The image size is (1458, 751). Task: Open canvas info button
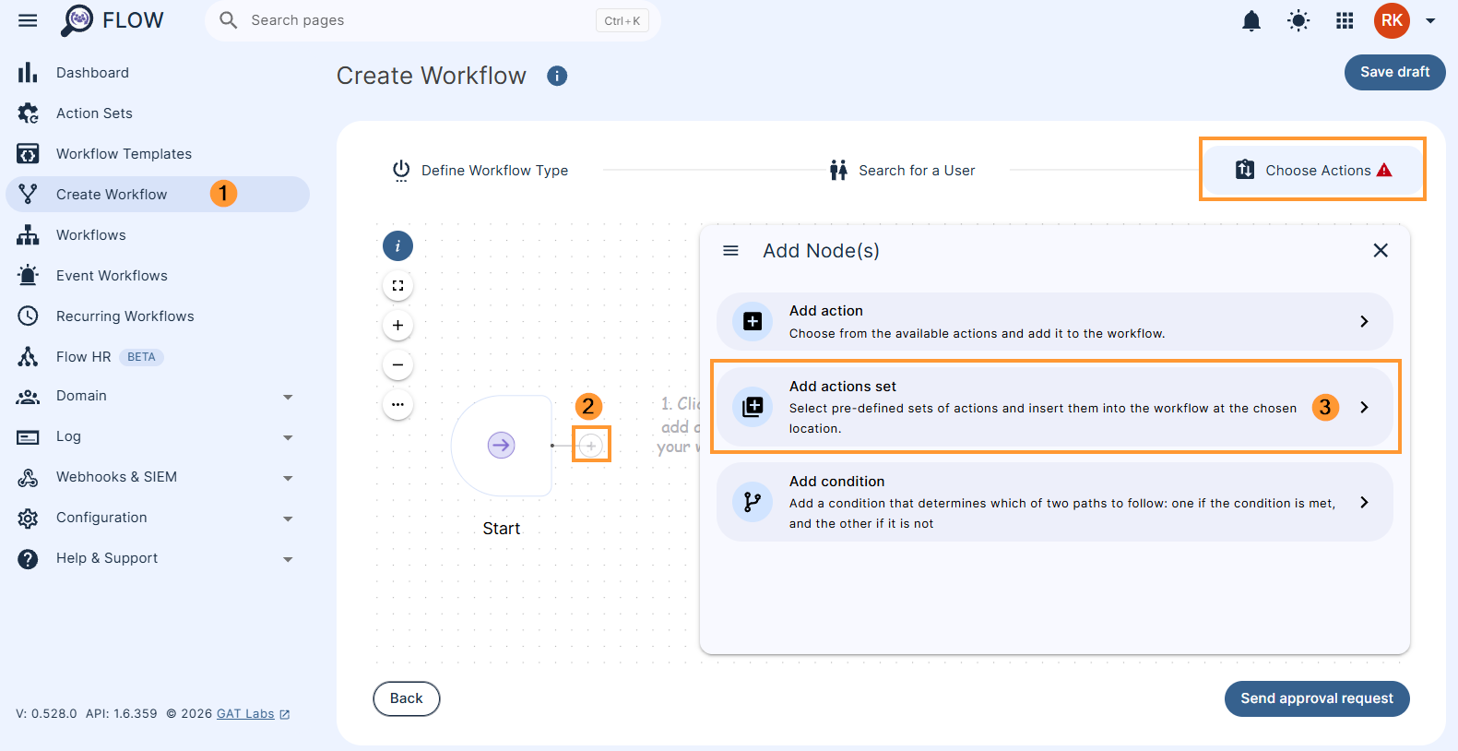tap(397, 246)
